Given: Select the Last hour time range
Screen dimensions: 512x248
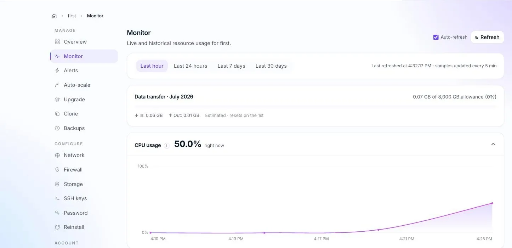Looking at the screenshot, I should click(152, 66).
